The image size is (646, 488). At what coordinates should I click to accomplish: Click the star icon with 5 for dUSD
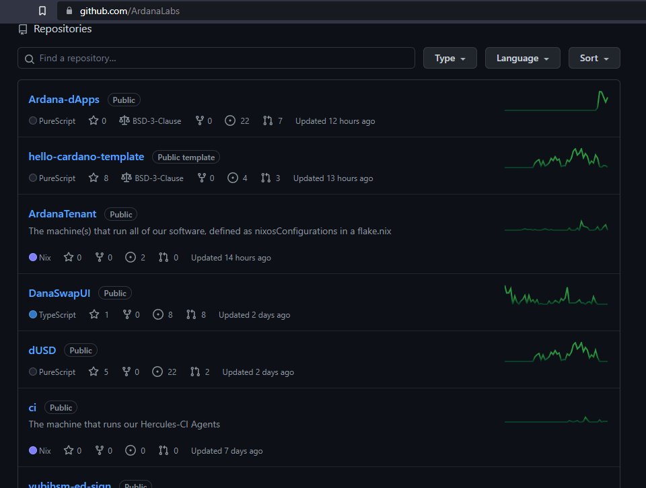tap(94, 372)
